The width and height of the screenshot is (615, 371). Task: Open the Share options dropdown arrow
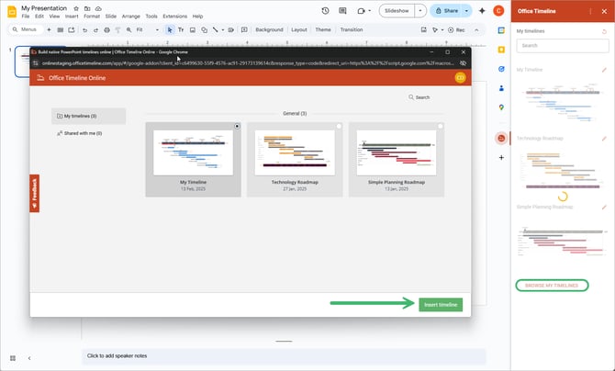click(466, 11)
